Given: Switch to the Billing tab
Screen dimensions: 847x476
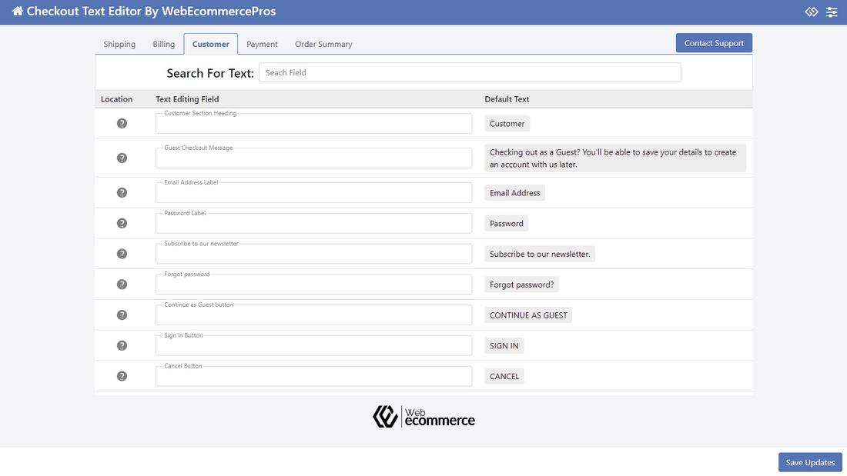Looking at the screenshot, I should [x=164, y=45].
